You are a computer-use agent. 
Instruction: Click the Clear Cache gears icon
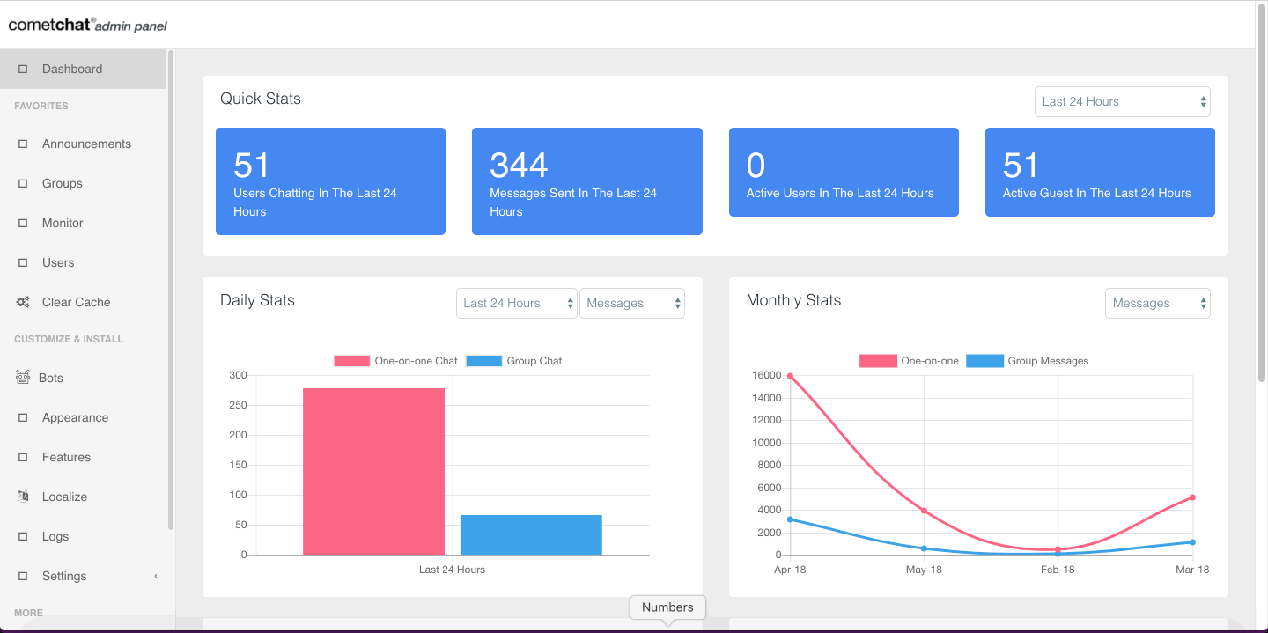(x=23, y=302)
